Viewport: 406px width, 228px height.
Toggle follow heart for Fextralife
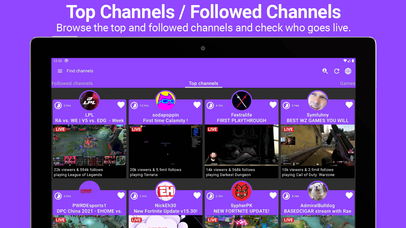point(273,105)
